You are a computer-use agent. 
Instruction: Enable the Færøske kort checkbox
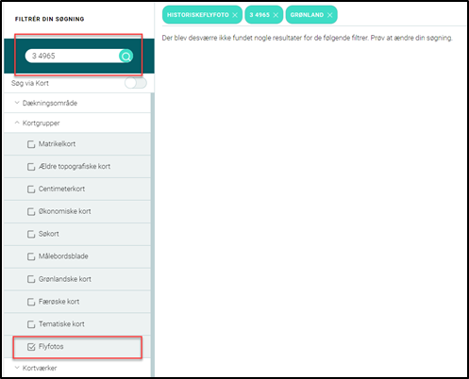coord(31,302)
